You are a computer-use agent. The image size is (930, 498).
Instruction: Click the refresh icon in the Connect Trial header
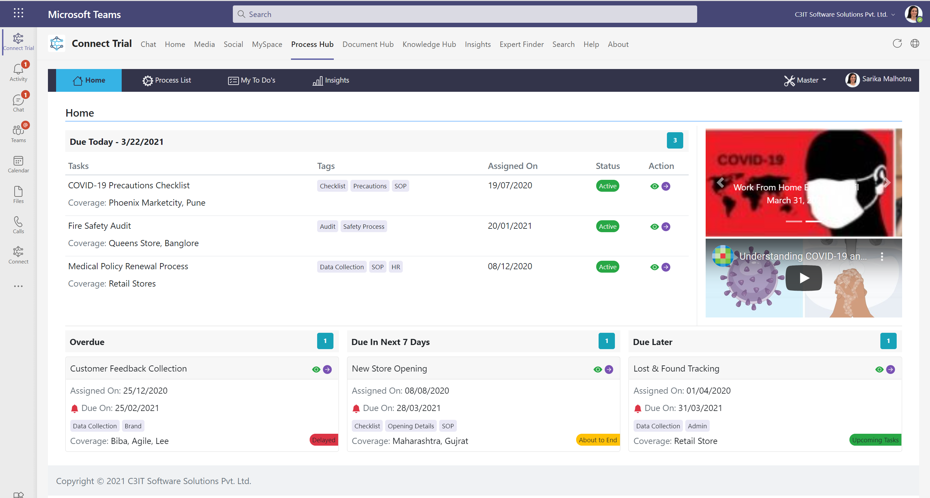897,44
